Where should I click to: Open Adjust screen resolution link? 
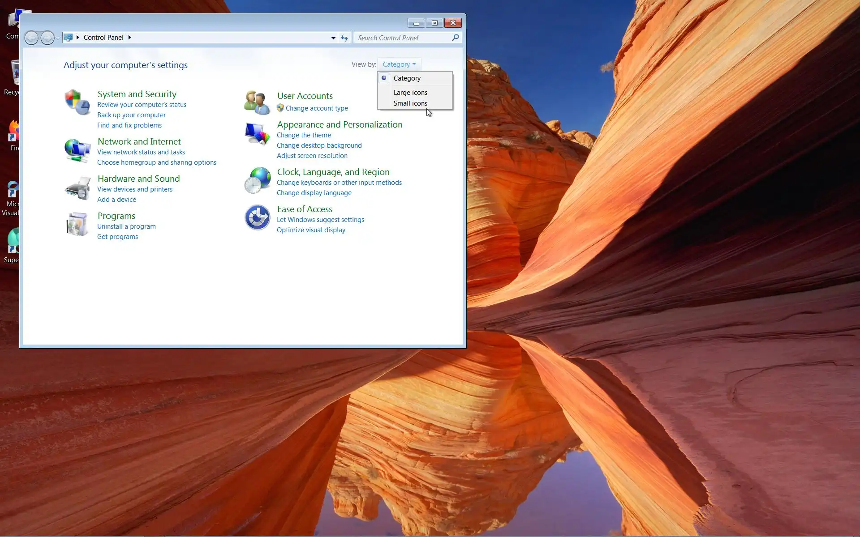point(312,156)
